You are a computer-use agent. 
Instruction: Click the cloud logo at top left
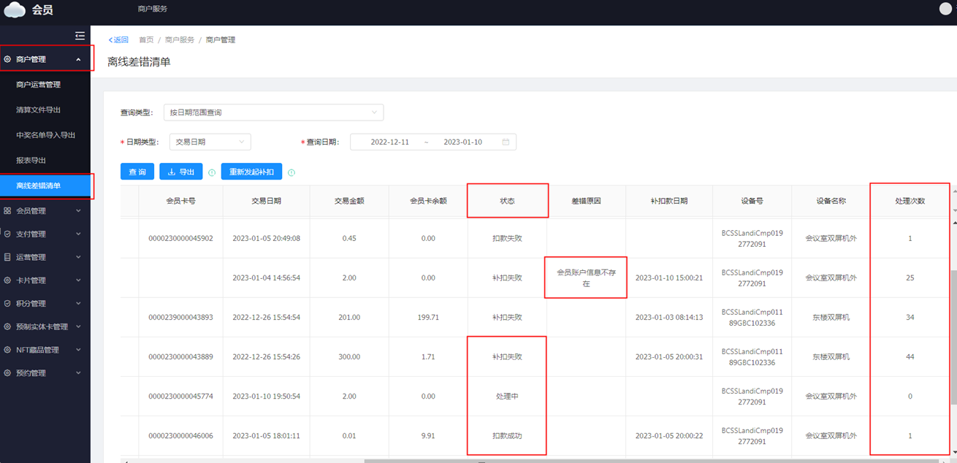point(15,9)
